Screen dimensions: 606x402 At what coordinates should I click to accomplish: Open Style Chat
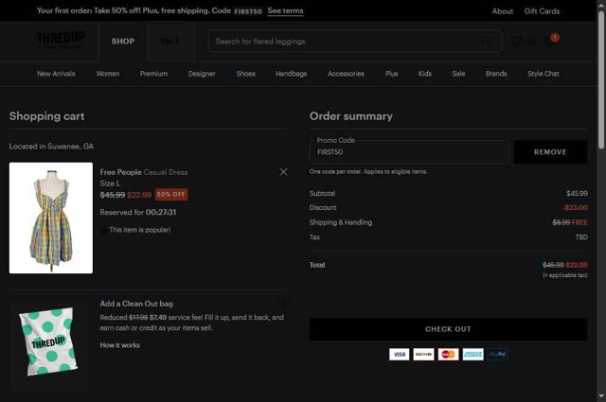tap(544, 74)
